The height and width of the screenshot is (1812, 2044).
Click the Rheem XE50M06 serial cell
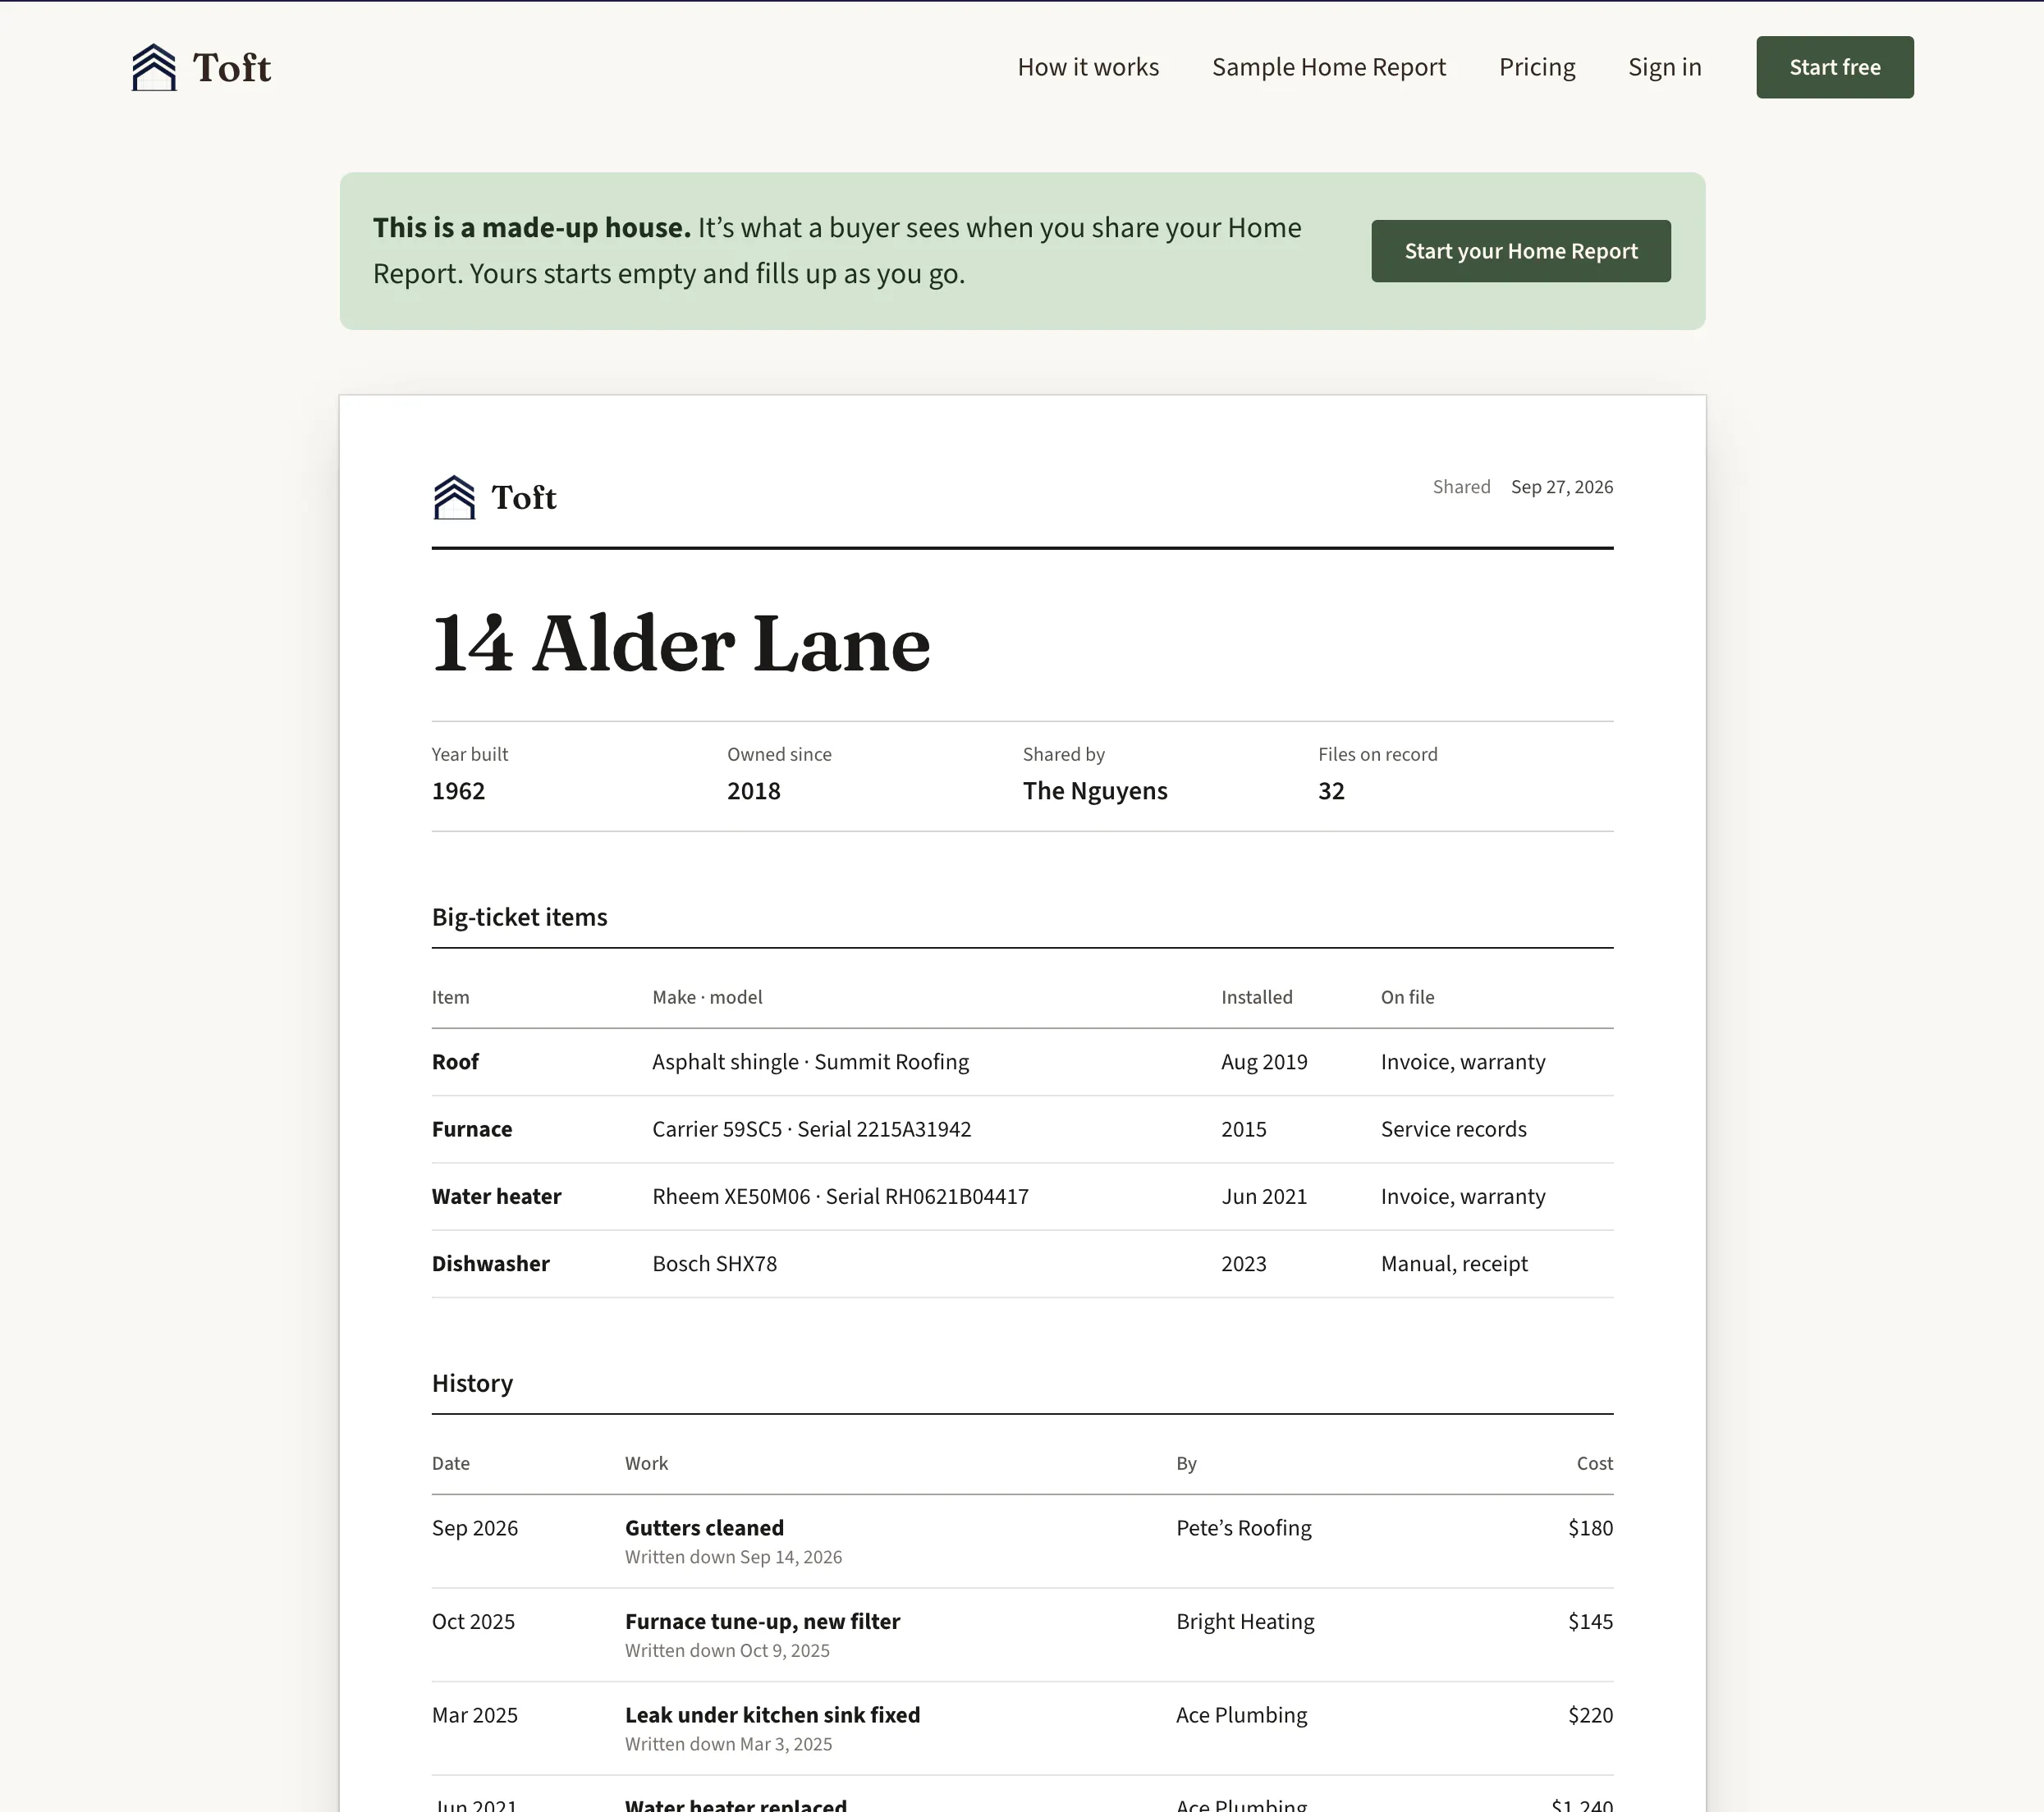840,1196
